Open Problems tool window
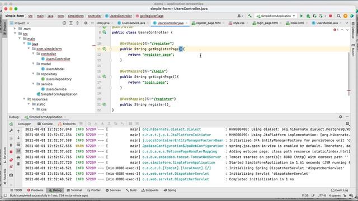Screen dimensions: 358x201 [x=35, y=190]
